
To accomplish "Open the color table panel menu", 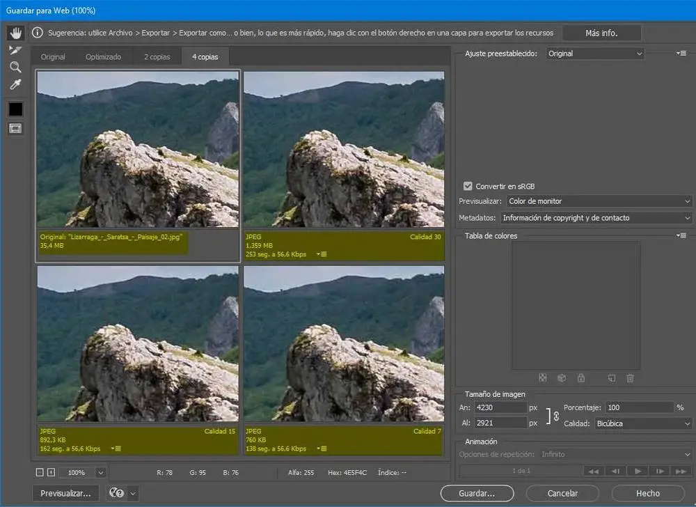I will 682,236.
